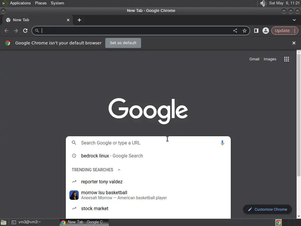The image size is (301, 226).
Task: Click Set as default button
Action: (123, 43)
